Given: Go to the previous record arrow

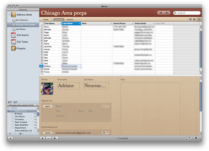Looking at the screenshot, I should click(x=161, y=13).
